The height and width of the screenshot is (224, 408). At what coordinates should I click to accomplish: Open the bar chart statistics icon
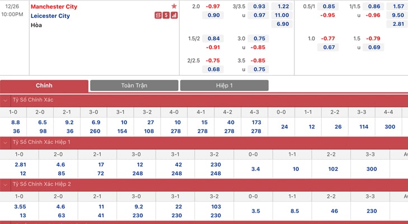click(x=174, y=15)
